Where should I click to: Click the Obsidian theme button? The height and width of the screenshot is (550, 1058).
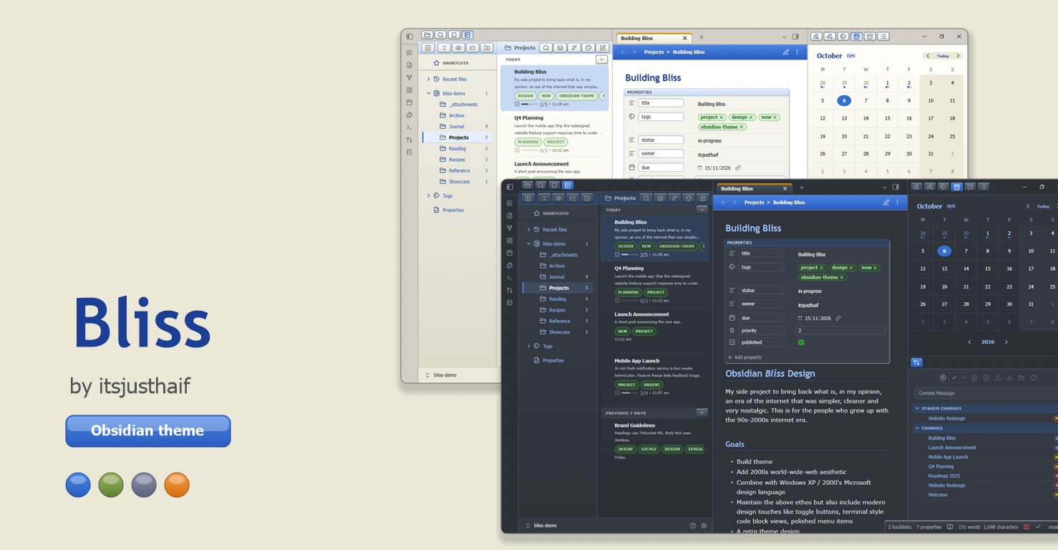pos(148,431)
